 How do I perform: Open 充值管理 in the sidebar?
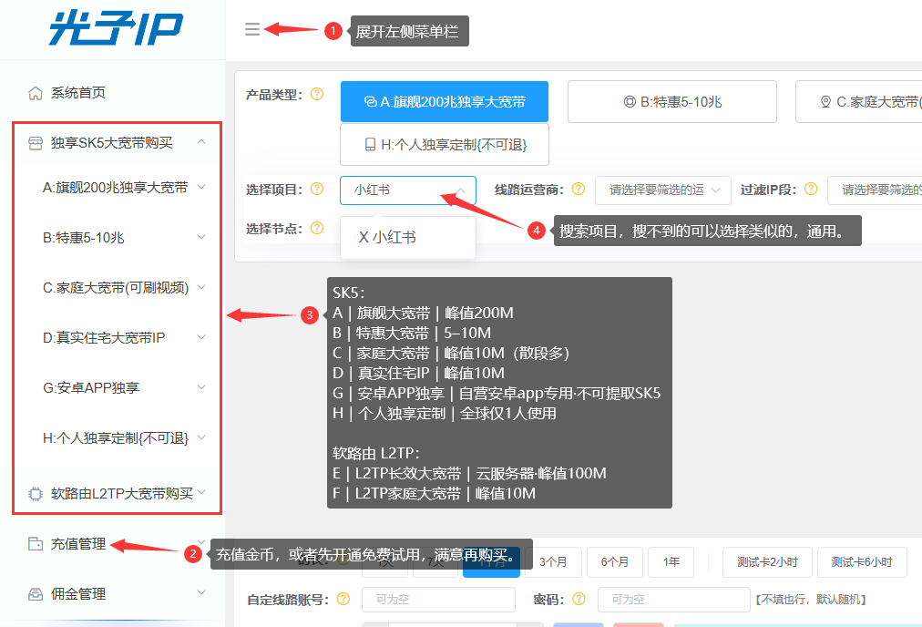78,544
